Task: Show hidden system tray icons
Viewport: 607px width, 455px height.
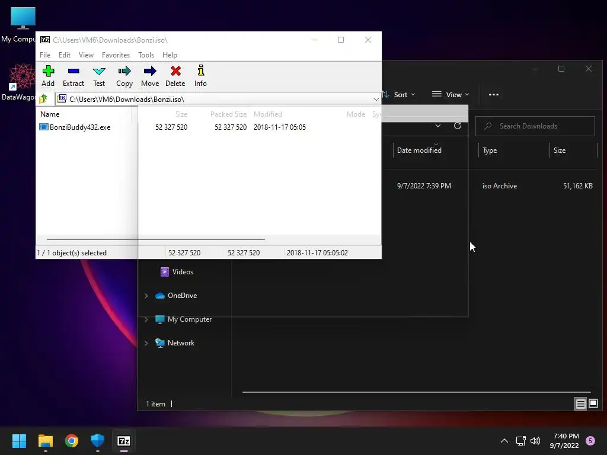Action: [504, 441]
